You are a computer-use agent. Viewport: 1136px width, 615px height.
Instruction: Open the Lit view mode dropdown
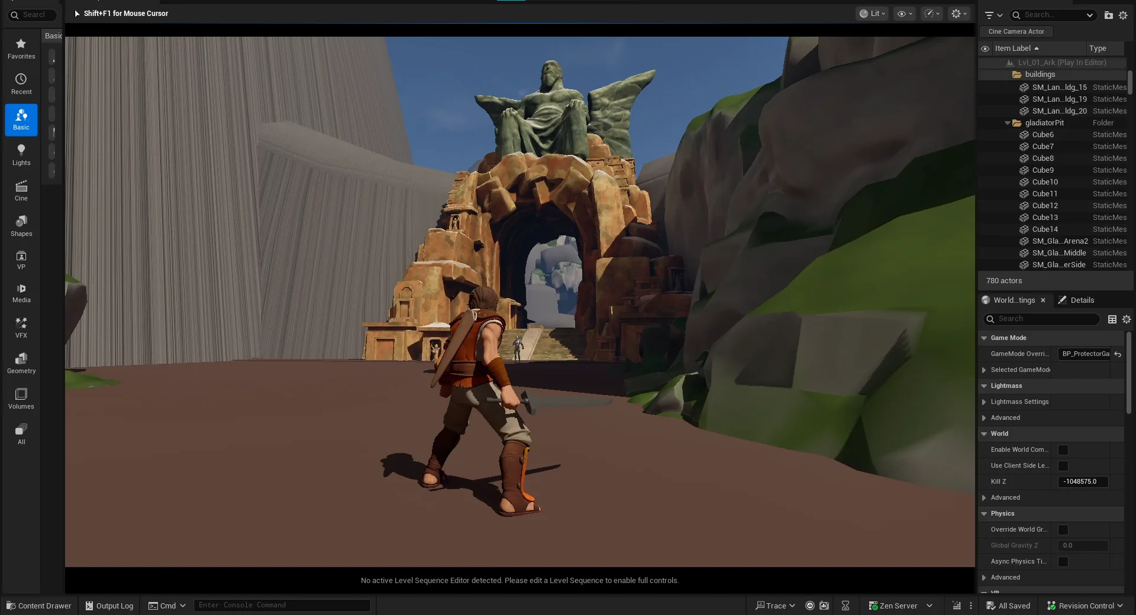(x=872, y=14)
